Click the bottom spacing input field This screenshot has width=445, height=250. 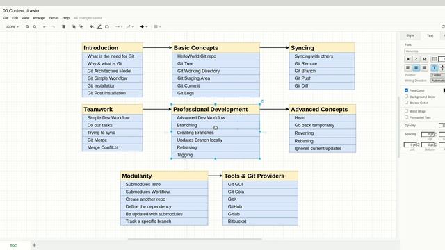(x=428, y=144)
